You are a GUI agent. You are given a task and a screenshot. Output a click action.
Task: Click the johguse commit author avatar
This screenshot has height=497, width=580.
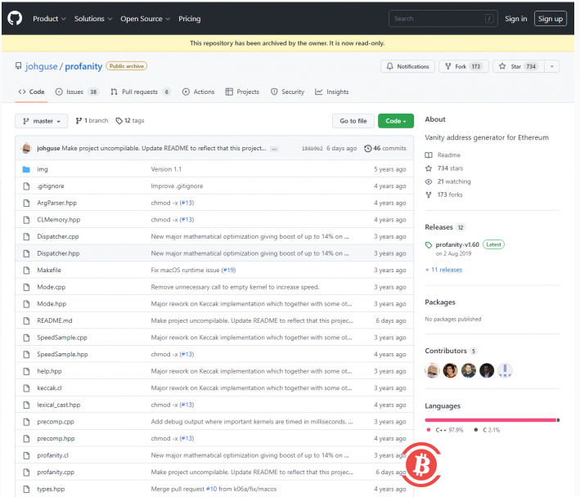click(x=26, y=149)
